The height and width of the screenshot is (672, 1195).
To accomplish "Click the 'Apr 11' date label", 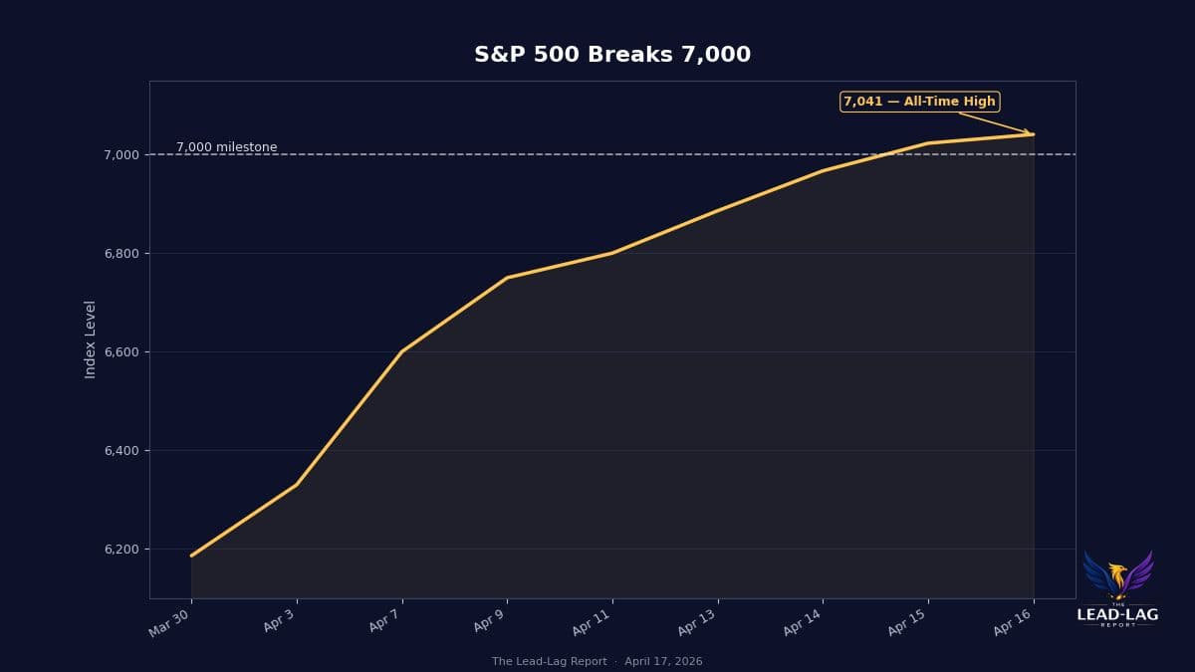I will 592,622.
